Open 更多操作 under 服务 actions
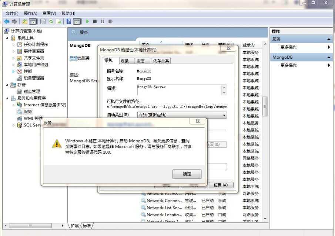The height and width of the screenshot is (236, 335). click(289, 47)
